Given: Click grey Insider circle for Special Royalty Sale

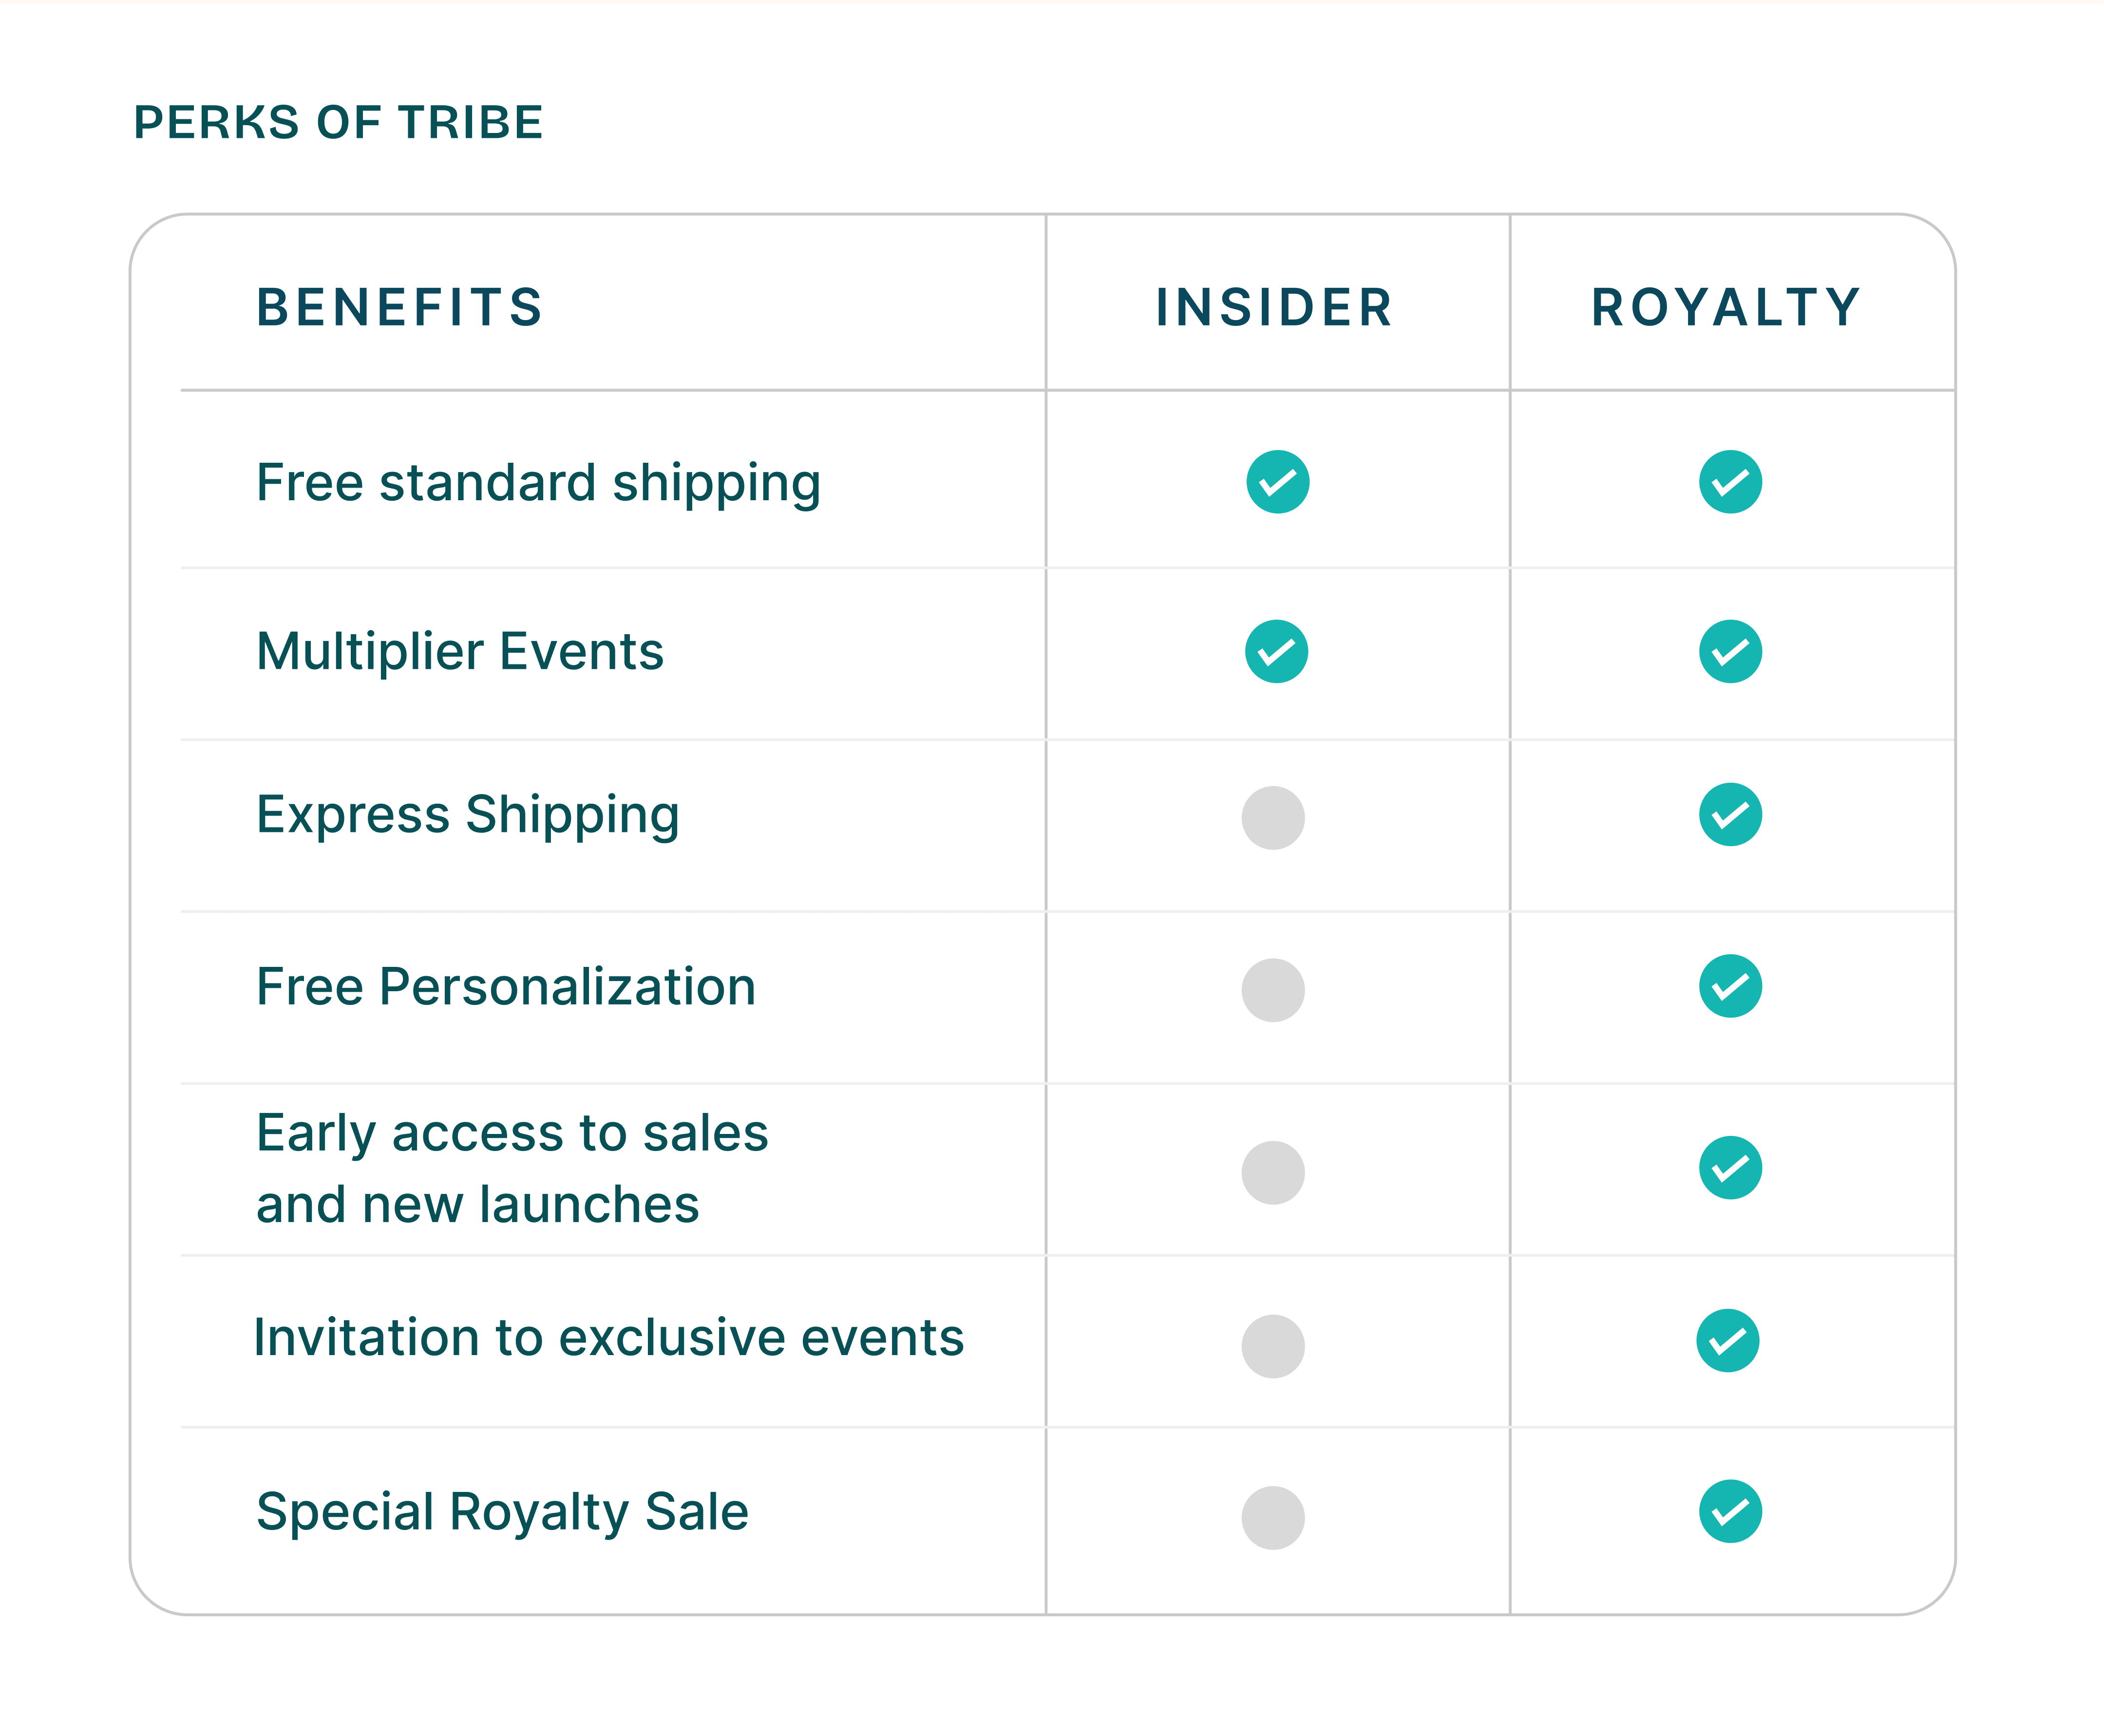Looking at the screenshot, I should [x=1273, y=1518].
